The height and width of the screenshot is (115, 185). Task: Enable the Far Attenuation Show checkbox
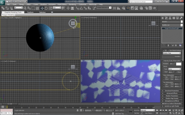[164, 86]
